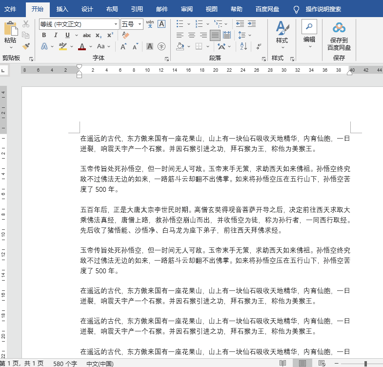Viewport: 383px width, 367px height.
Task: Click the clear formatting eraser icon
Action: 125,35
